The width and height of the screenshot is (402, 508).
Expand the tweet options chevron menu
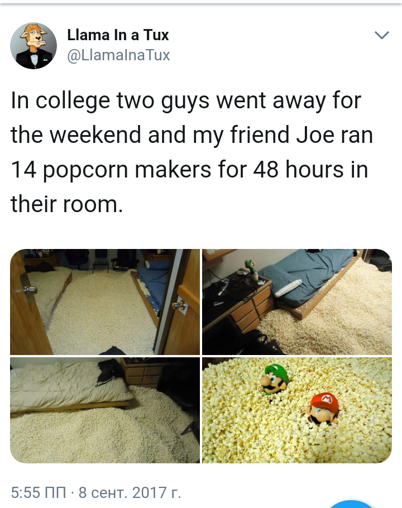tap(381, 35)
